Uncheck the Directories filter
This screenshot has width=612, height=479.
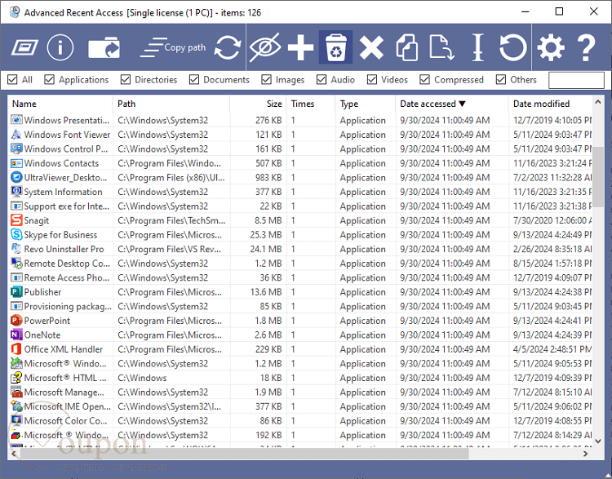pos(126,80)
